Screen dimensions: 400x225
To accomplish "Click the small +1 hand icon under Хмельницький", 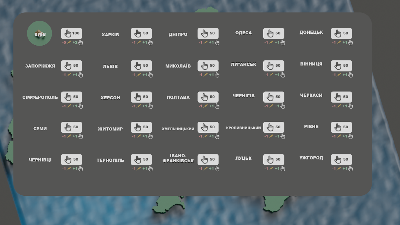I will click(x=217, y=136).
